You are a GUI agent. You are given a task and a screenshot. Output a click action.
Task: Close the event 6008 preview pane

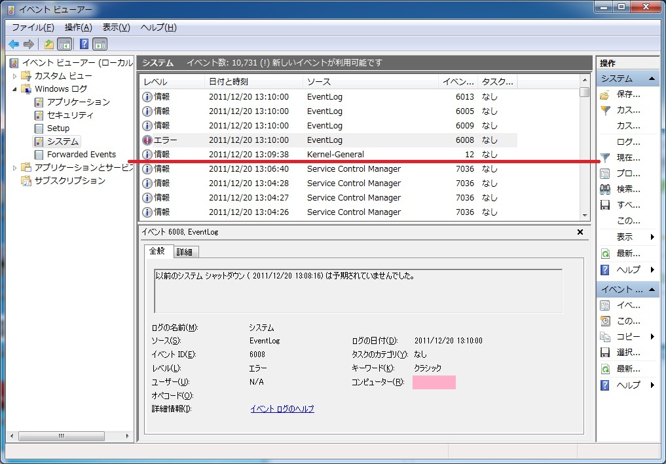[580, 232]
